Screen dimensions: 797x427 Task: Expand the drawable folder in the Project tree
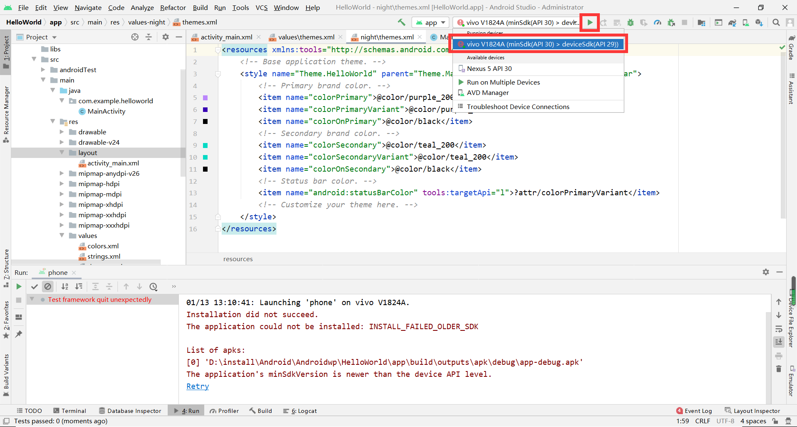[x=61, y=132]
